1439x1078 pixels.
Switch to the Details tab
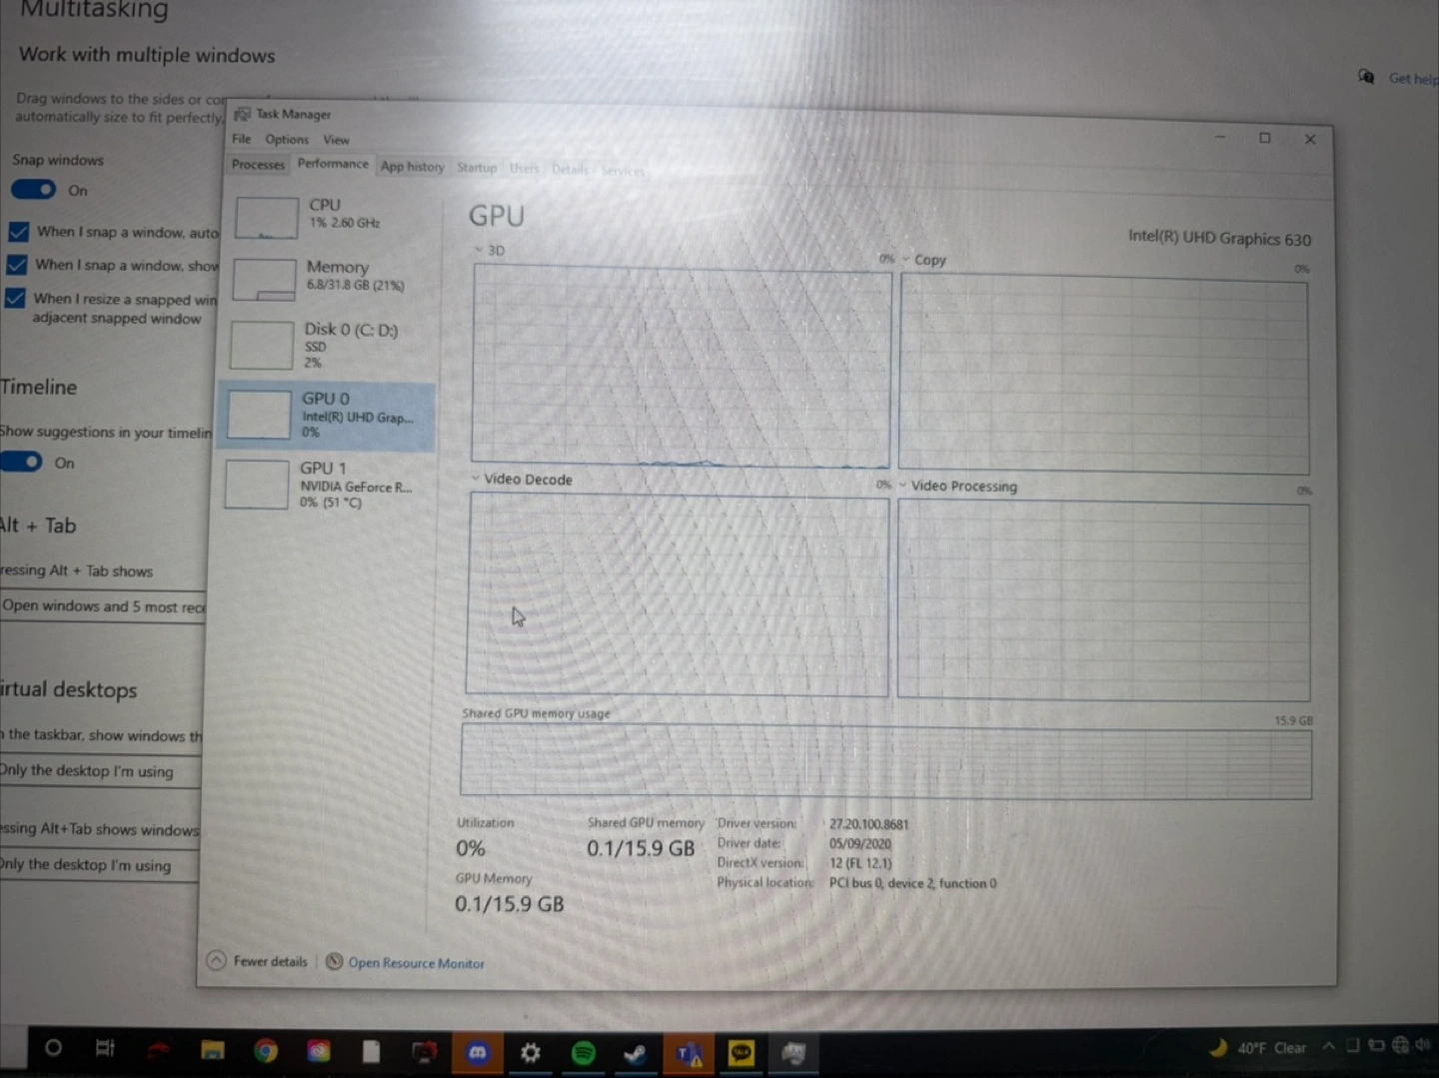pos(570,170)
